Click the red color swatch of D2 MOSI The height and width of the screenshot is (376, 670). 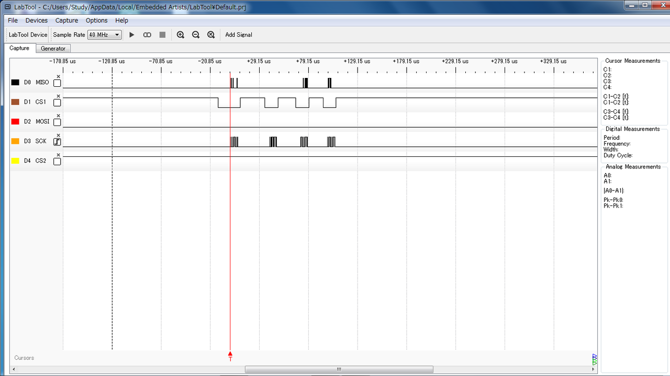[15, 122]
